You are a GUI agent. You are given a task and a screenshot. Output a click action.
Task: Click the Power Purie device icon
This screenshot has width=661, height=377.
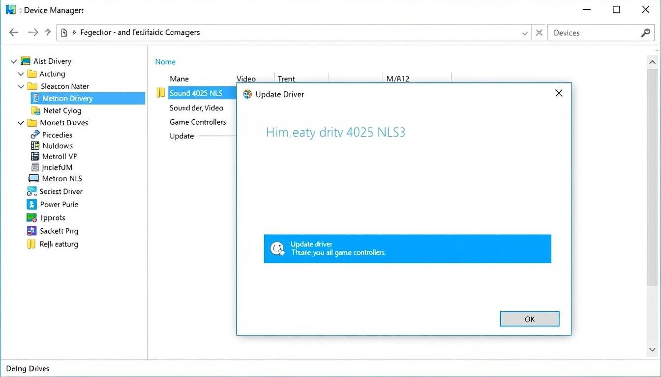pos(32,205)
